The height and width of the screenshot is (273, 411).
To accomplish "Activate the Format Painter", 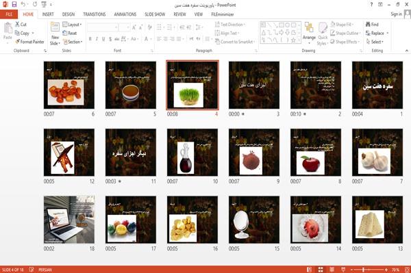I will pyautogui.click(x=29, y=42).
